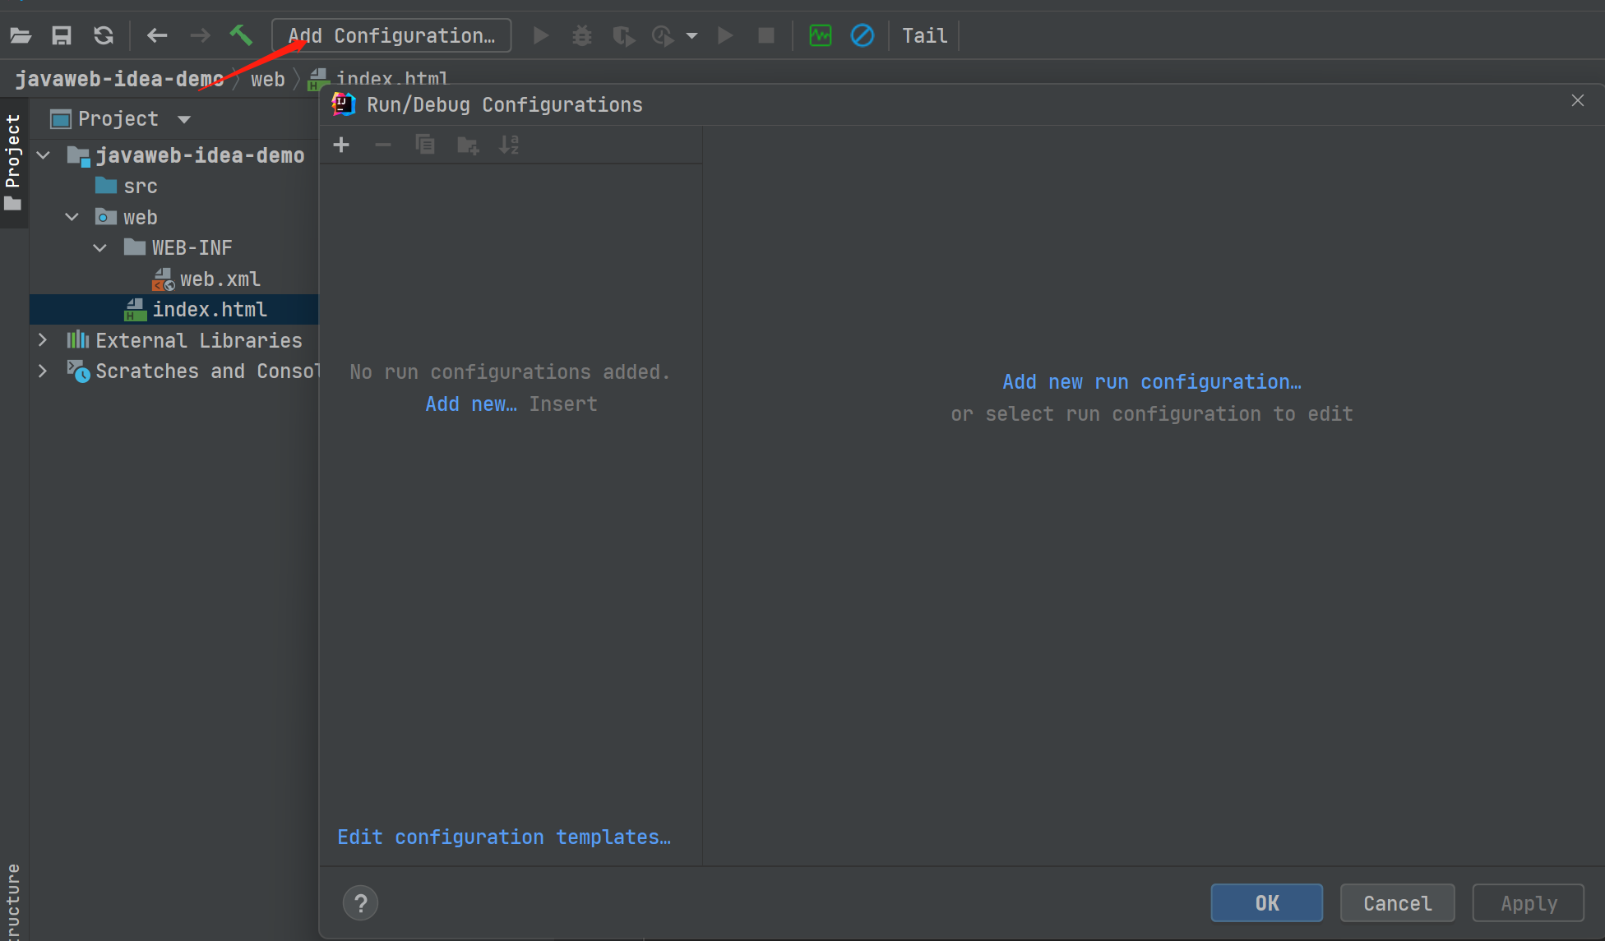The image size is (1605, 941).
Task: Click the Open folder toolbar icon
Action: pos(21,35)
